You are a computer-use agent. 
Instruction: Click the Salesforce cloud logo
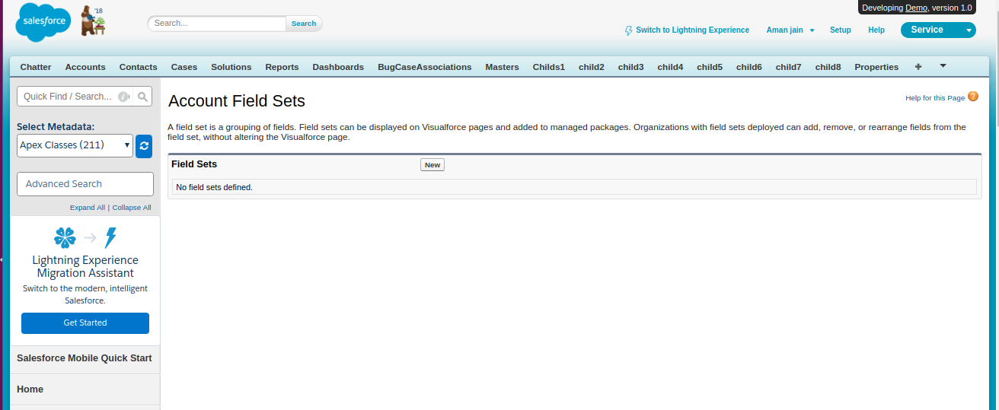click(43, 23)
